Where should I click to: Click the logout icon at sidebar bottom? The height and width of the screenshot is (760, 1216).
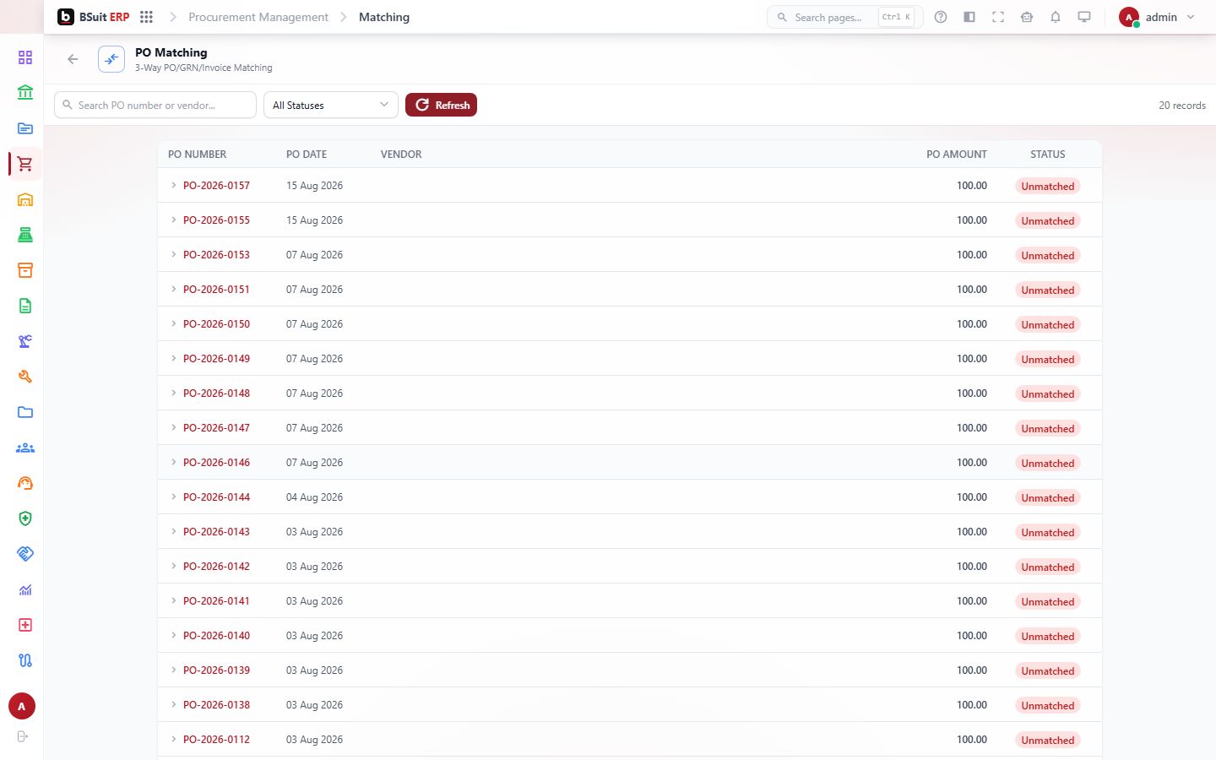point(23,736)
